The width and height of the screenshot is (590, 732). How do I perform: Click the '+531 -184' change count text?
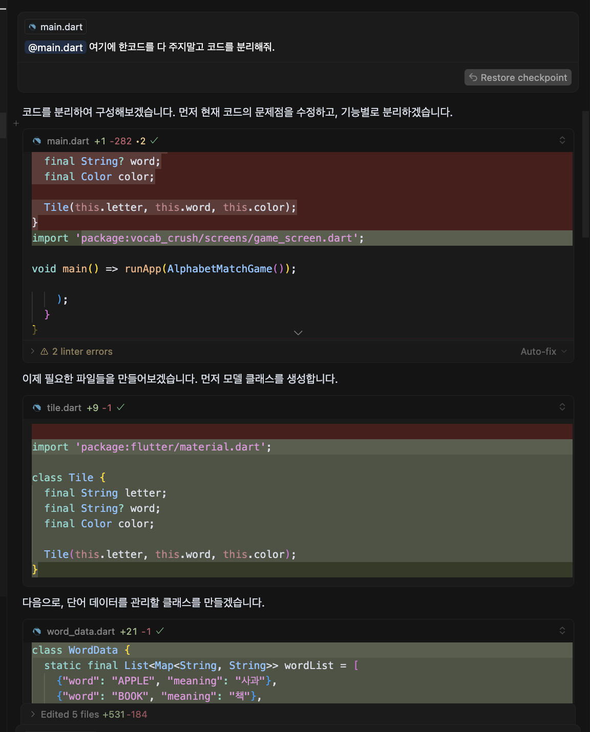tap(124, 715)
